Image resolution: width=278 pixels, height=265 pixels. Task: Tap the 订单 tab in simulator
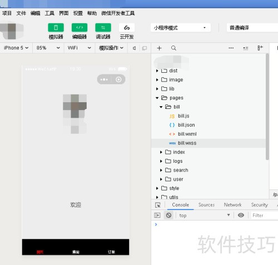pos(111,252)
